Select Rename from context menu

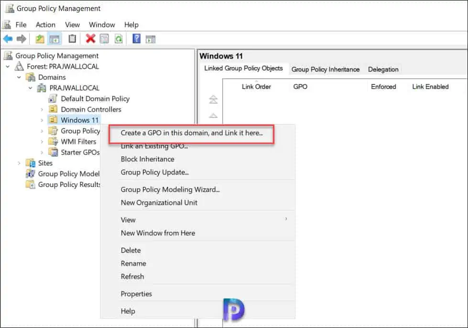[133, 263]
